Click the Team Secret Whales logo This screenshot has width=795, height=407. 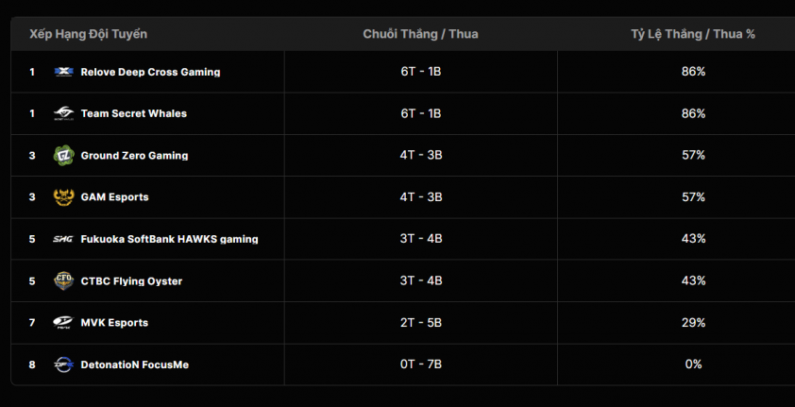click(x=63, y=113)
